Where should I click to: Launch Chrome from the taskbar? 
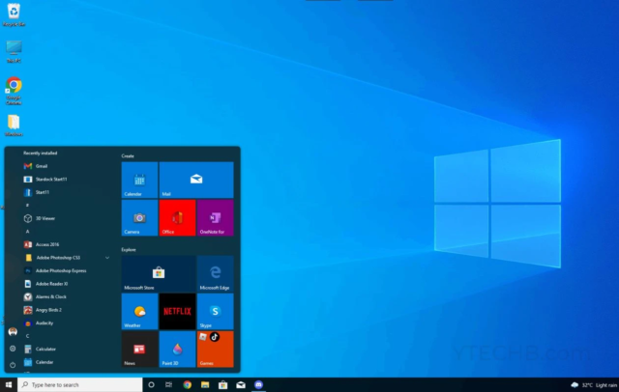[187, 385]
